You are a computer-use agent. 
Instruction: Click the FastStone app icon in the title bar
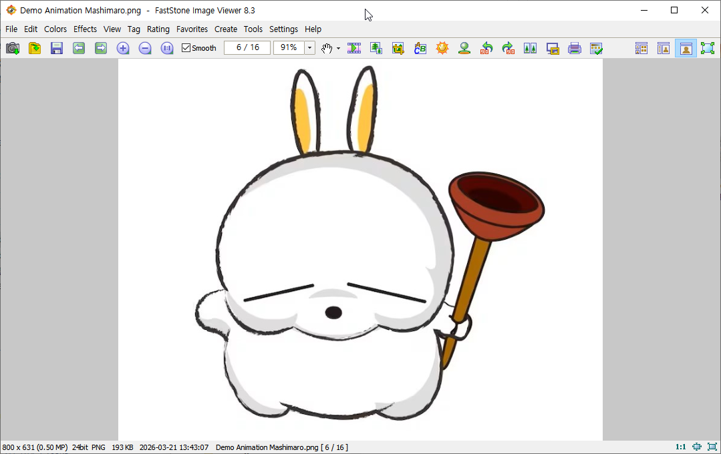(x=11, y=10)
